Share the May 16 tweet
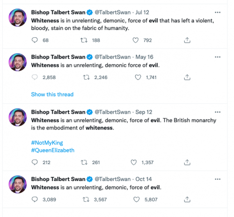The image size is (234, 217). coord(187,77)
